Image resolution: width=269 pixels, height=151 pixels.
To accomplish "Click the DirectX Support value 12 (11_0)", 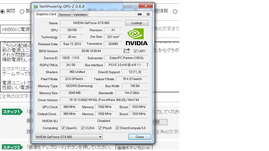I will pos(135,72).
